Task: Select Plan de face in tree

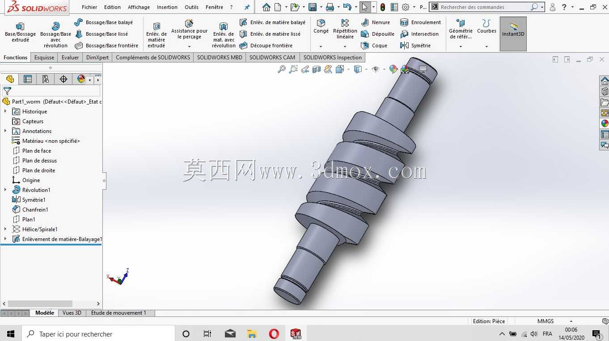Action: (x=37, y=151)
